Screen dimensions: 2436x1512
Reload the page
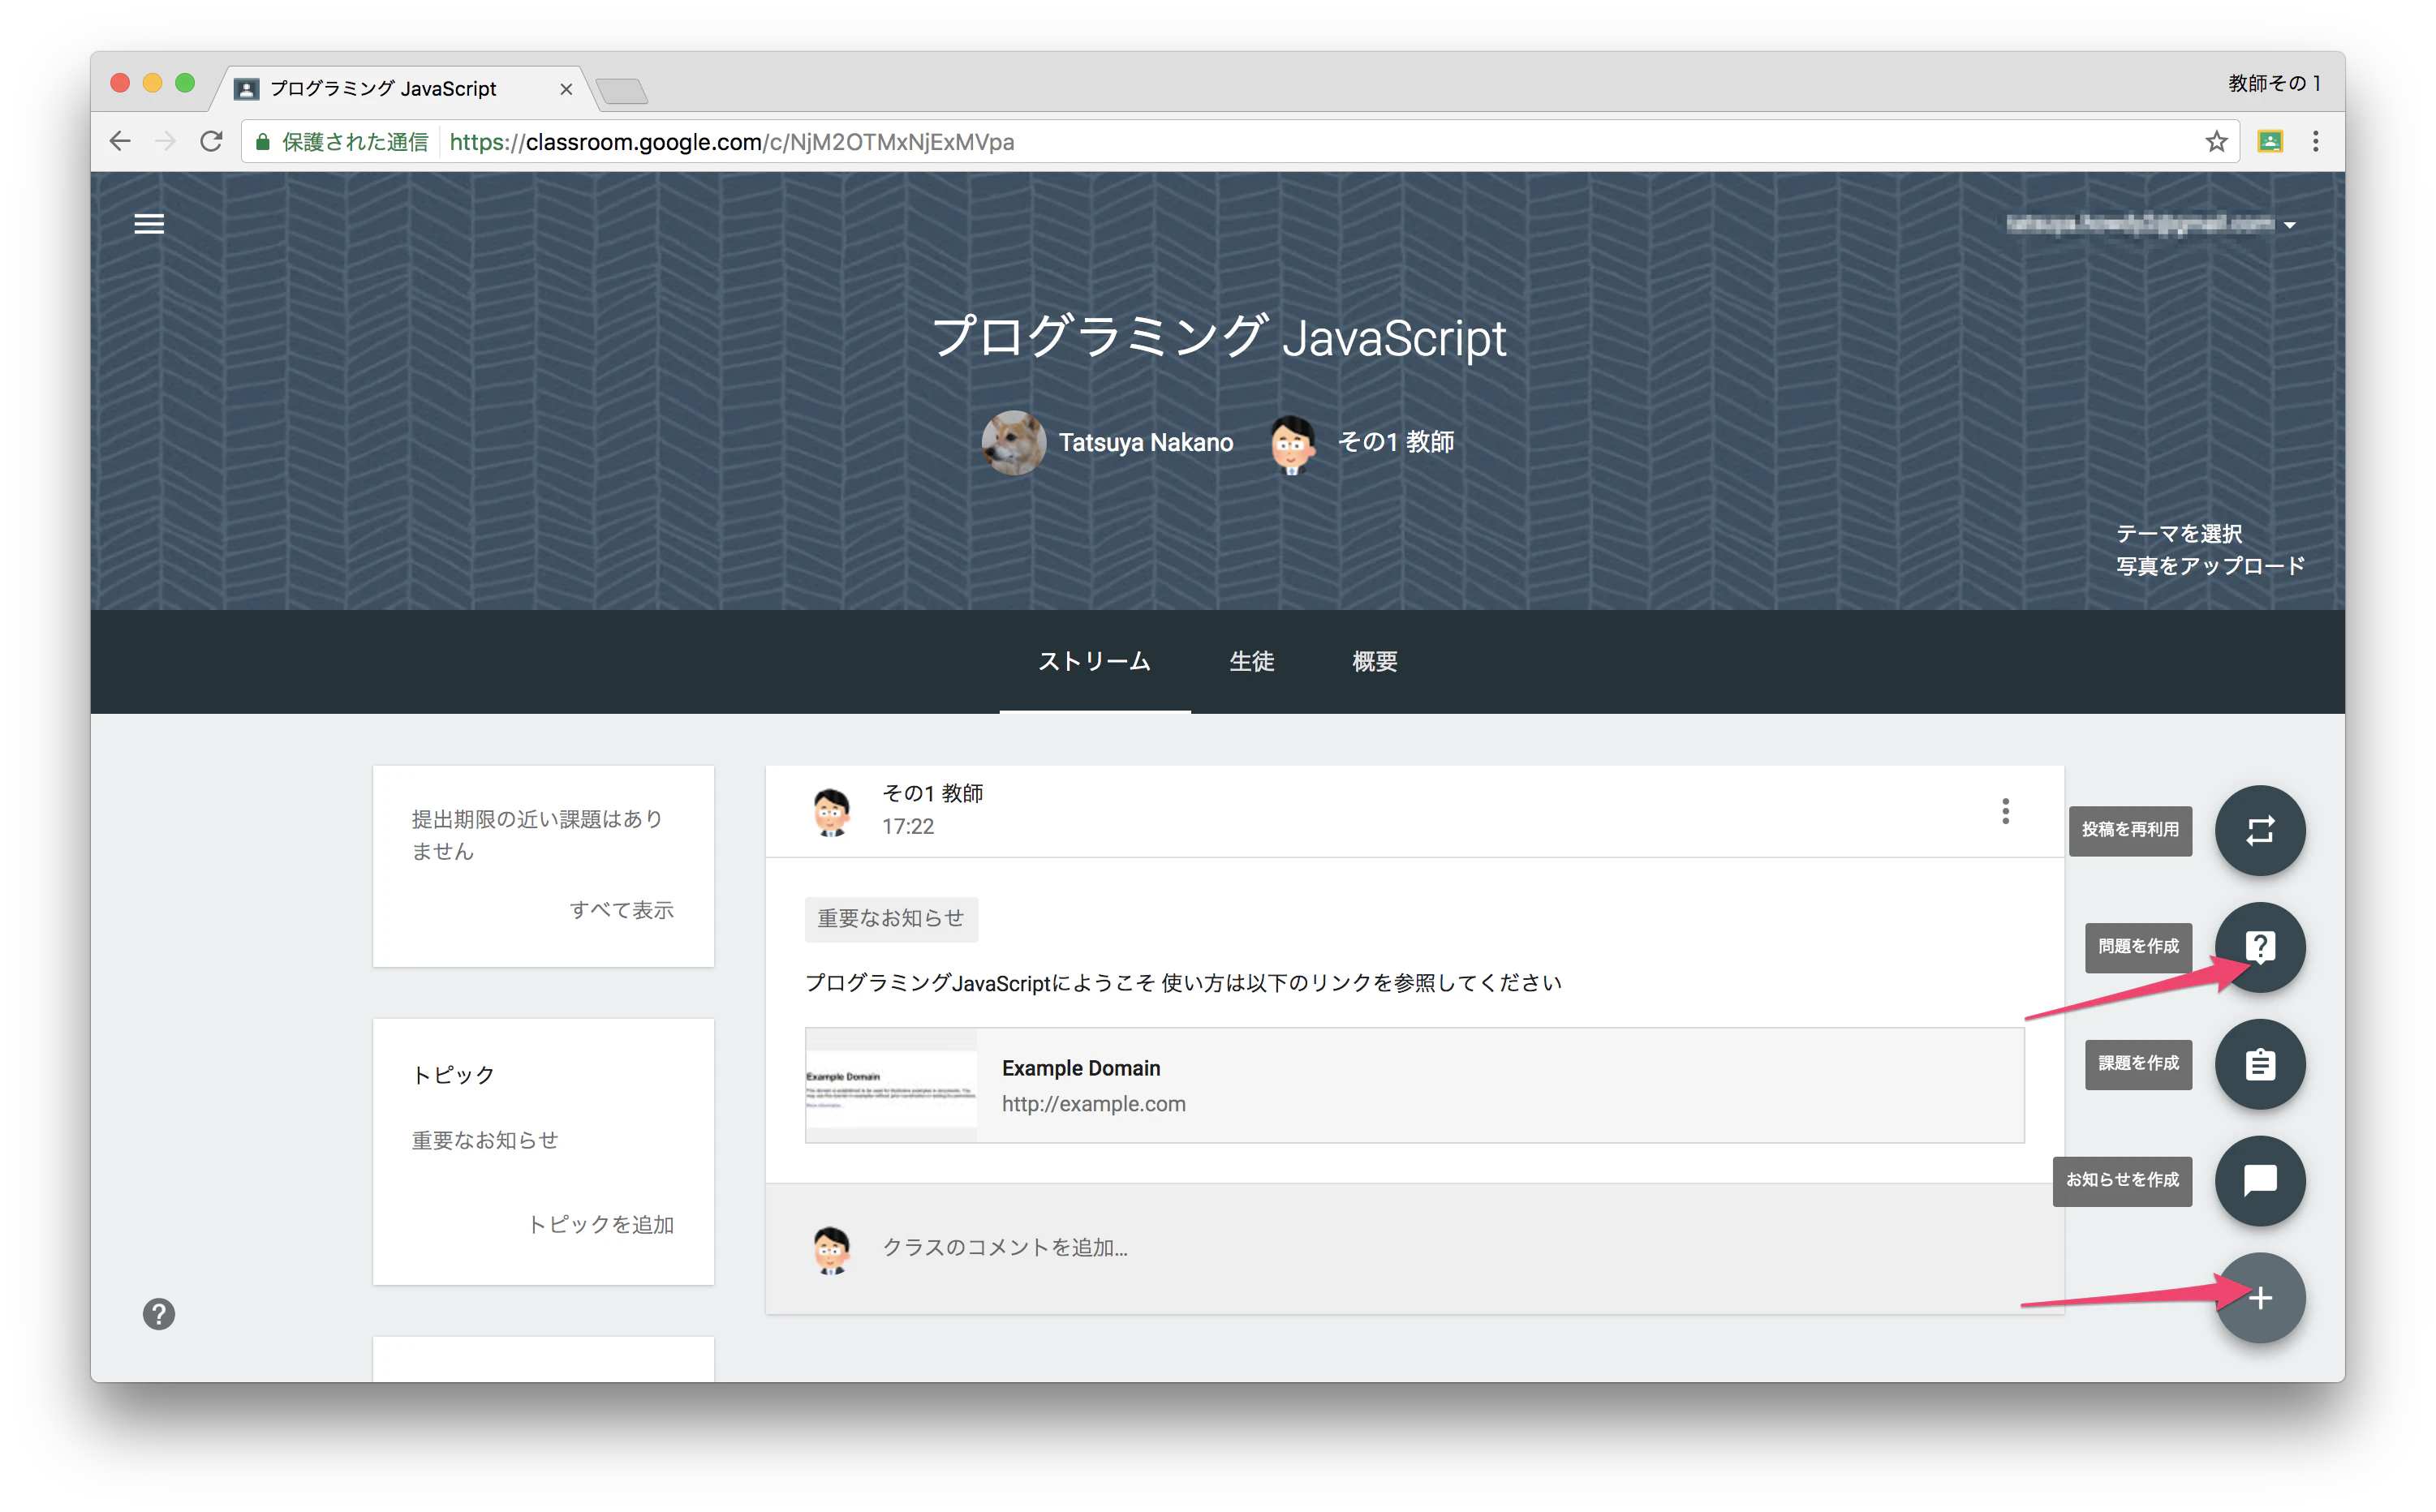[211, 142]
